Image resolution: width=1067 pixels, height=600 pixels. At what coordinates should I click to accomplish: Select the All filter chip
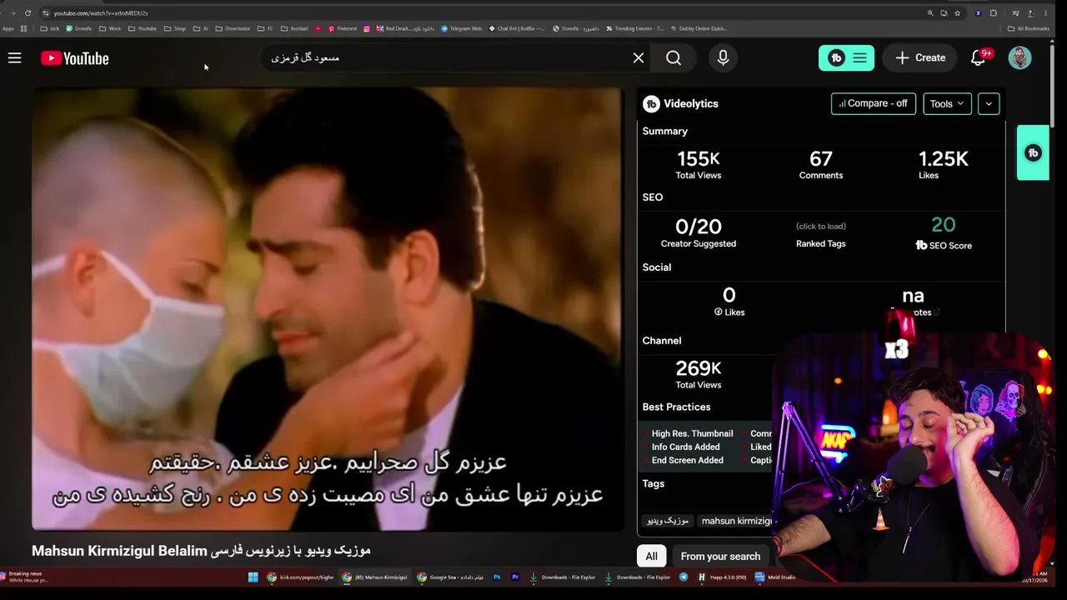pyautogui.click(x=651, y=556)
